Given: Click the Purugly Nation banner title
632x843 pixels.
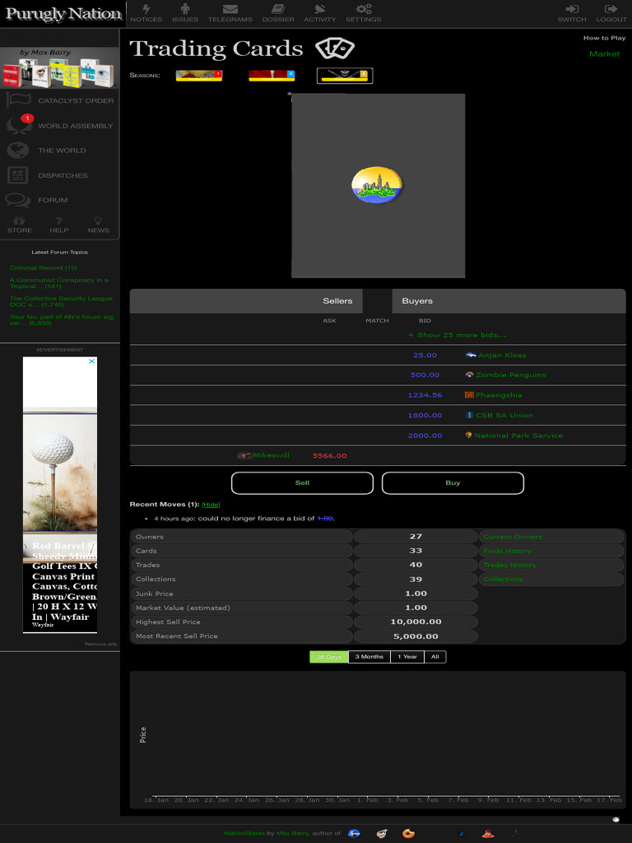Looking at the screenshot, I should pos(63,14).
